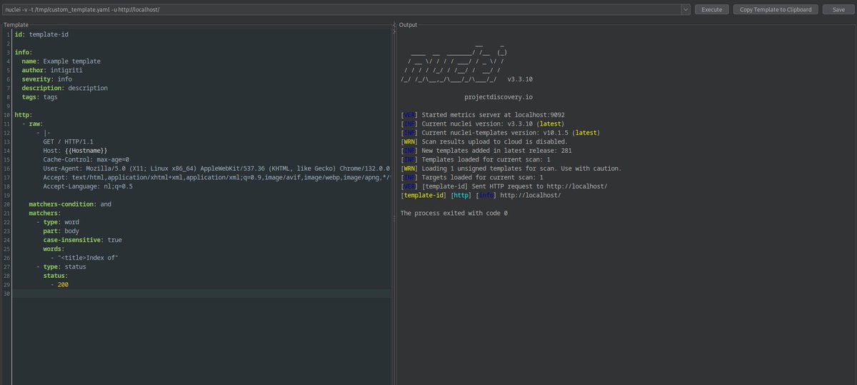
Task: Click the Execute button
Action: click(x=711, y=9)
